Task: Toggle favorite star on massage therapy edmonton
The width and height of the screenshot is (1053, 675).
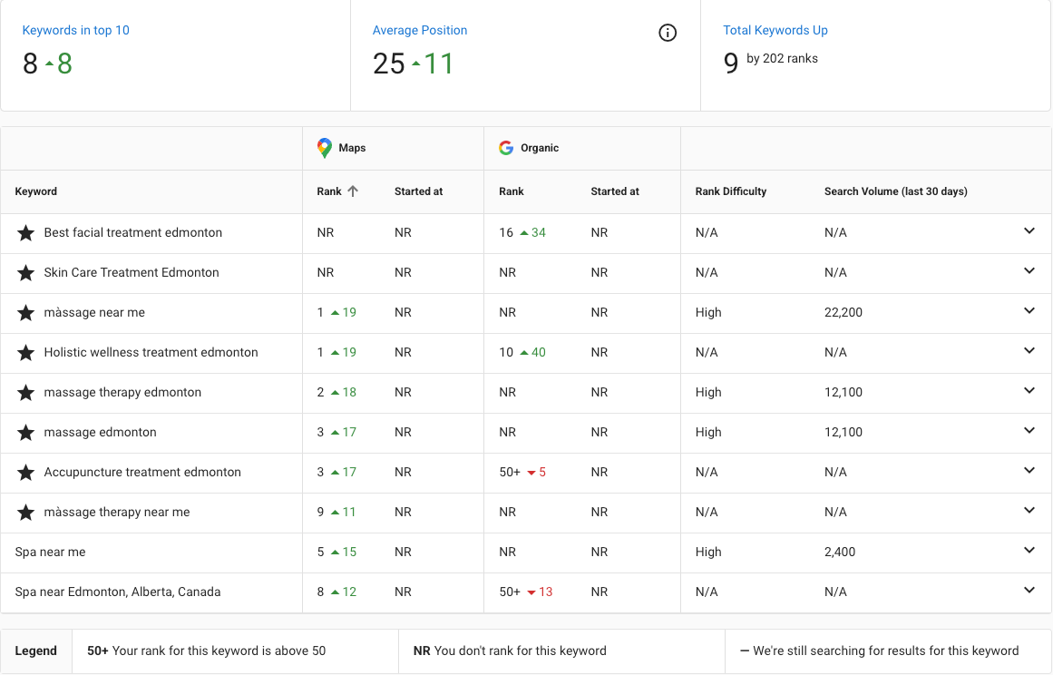Action: pos(25,392)
